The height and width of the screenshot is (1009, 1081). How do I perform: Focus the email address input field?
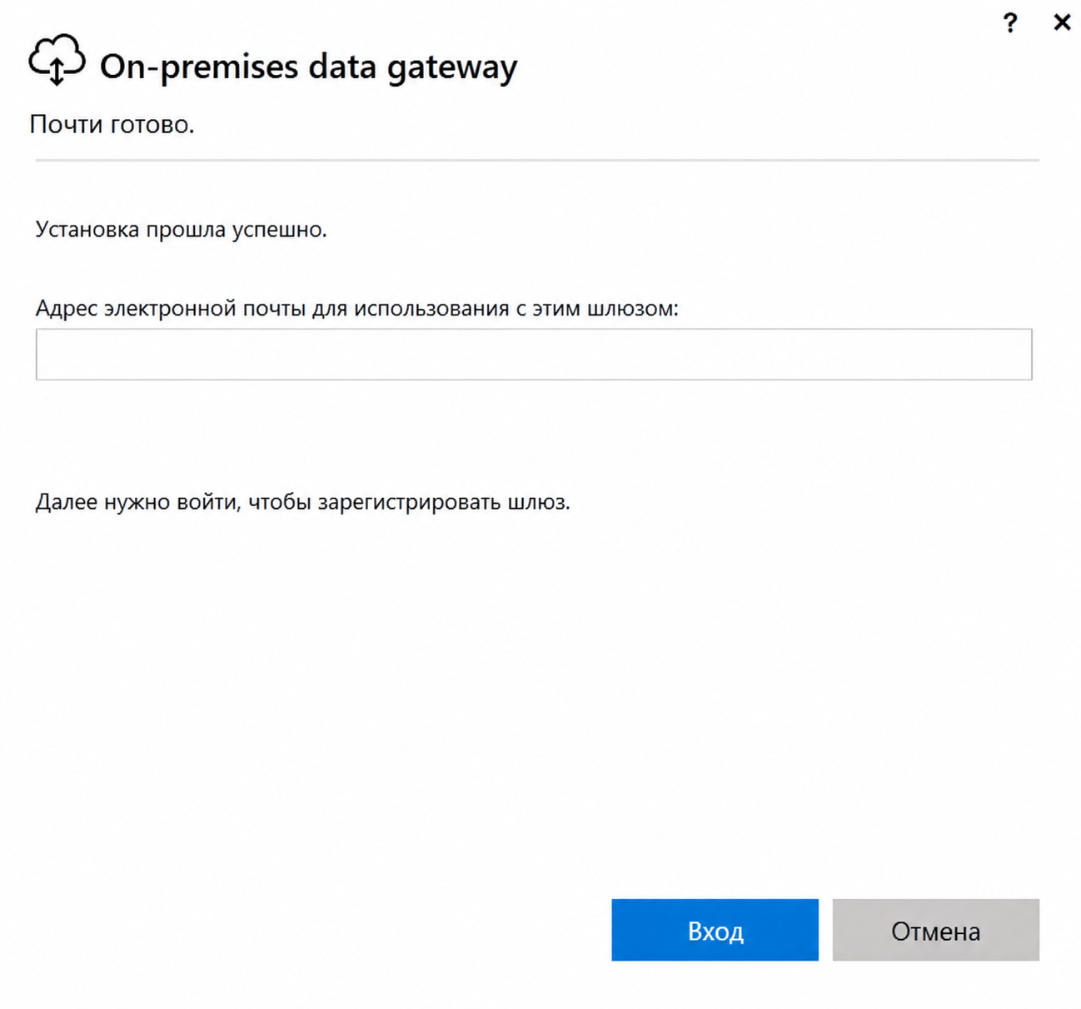pyautogui.click(x=534, y=355)
